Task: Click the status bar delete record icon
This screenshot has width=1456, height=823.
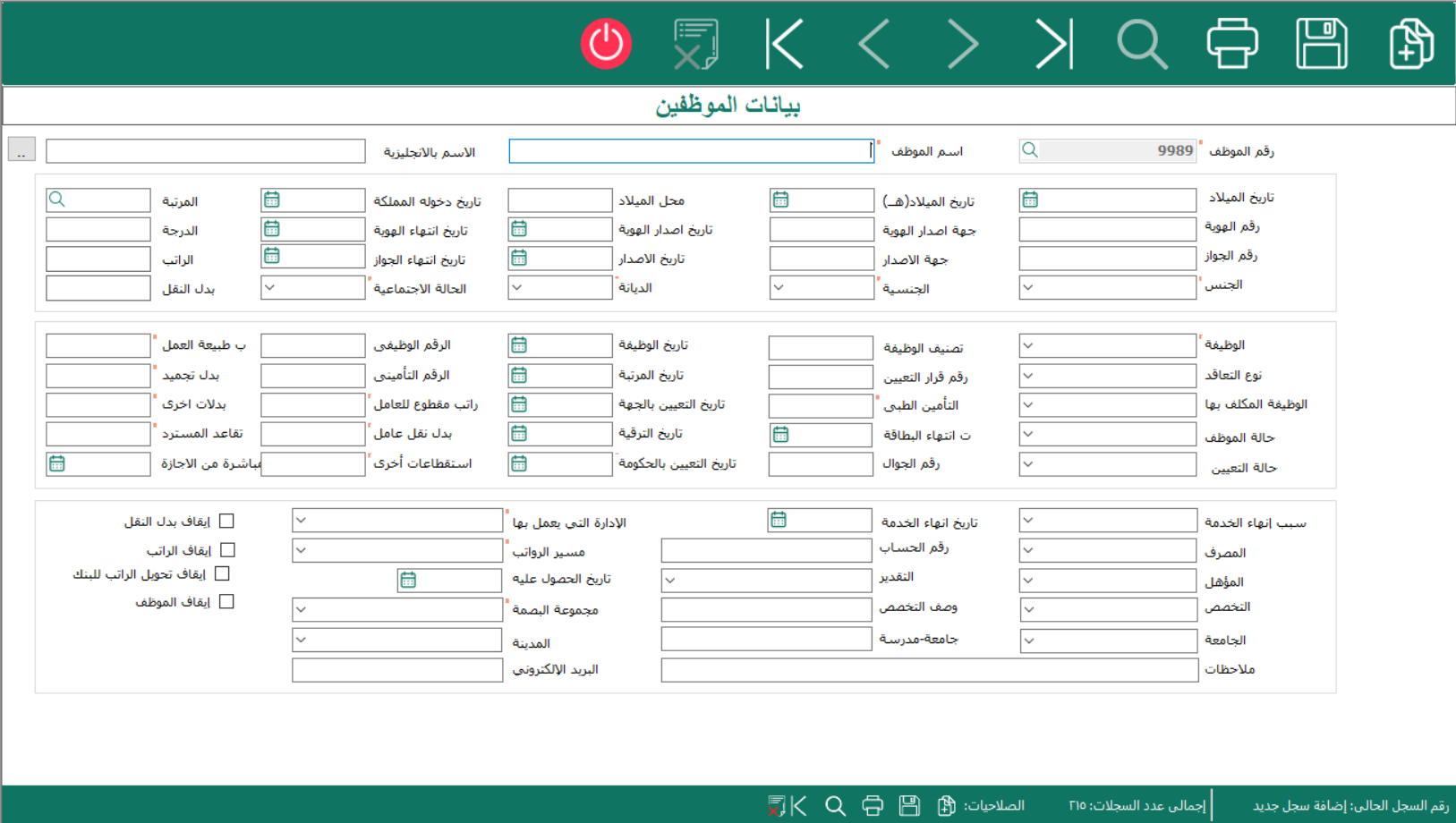Action: pos(776,806)
